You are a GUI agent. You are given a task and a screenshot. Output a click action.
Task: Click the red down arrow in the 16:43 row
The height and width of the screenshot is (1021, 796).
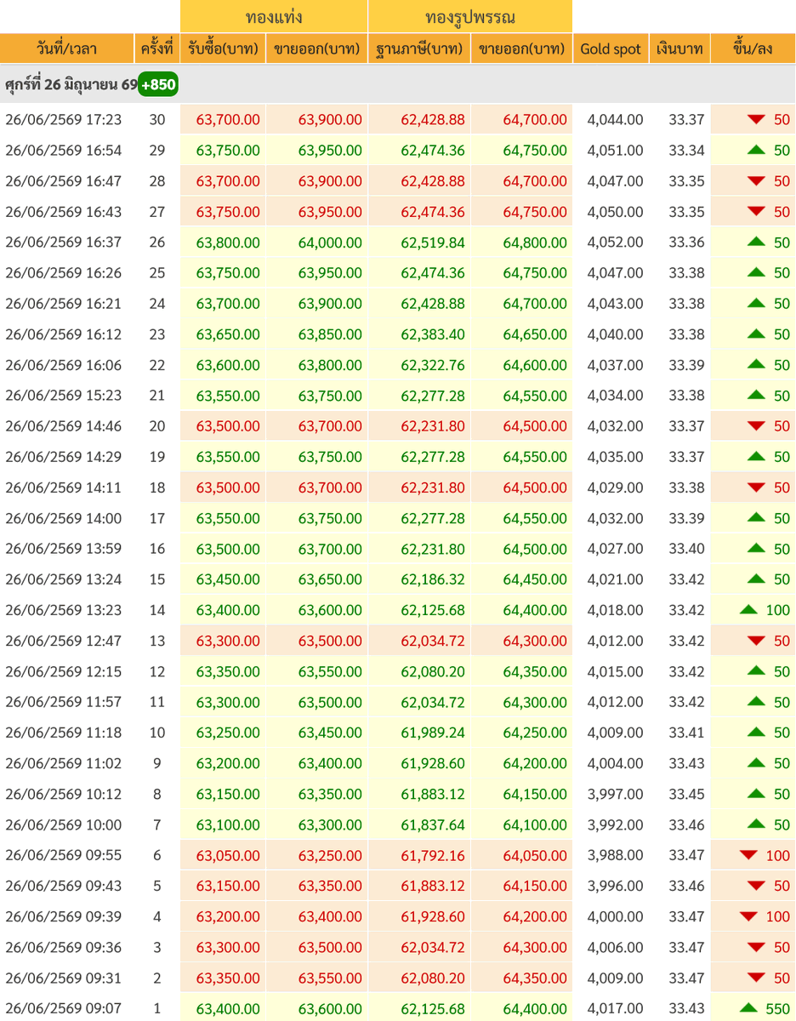pos(756,212)
